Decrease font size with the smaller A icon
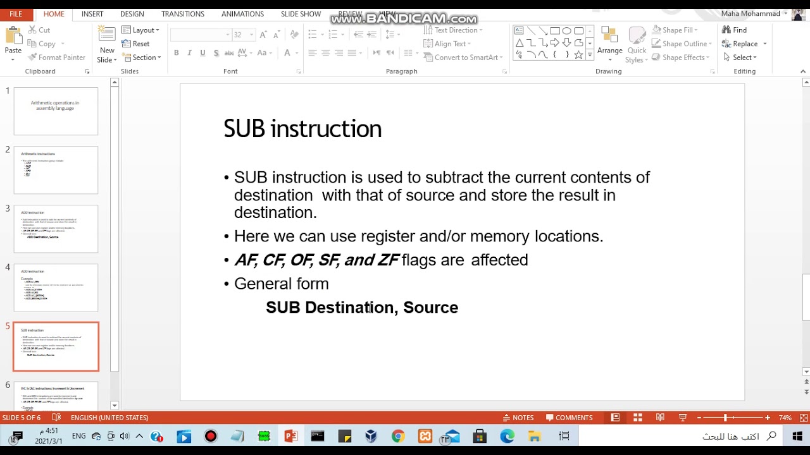Screen dimensions: 810x455 pyautogui.click(x=277, y=34)
